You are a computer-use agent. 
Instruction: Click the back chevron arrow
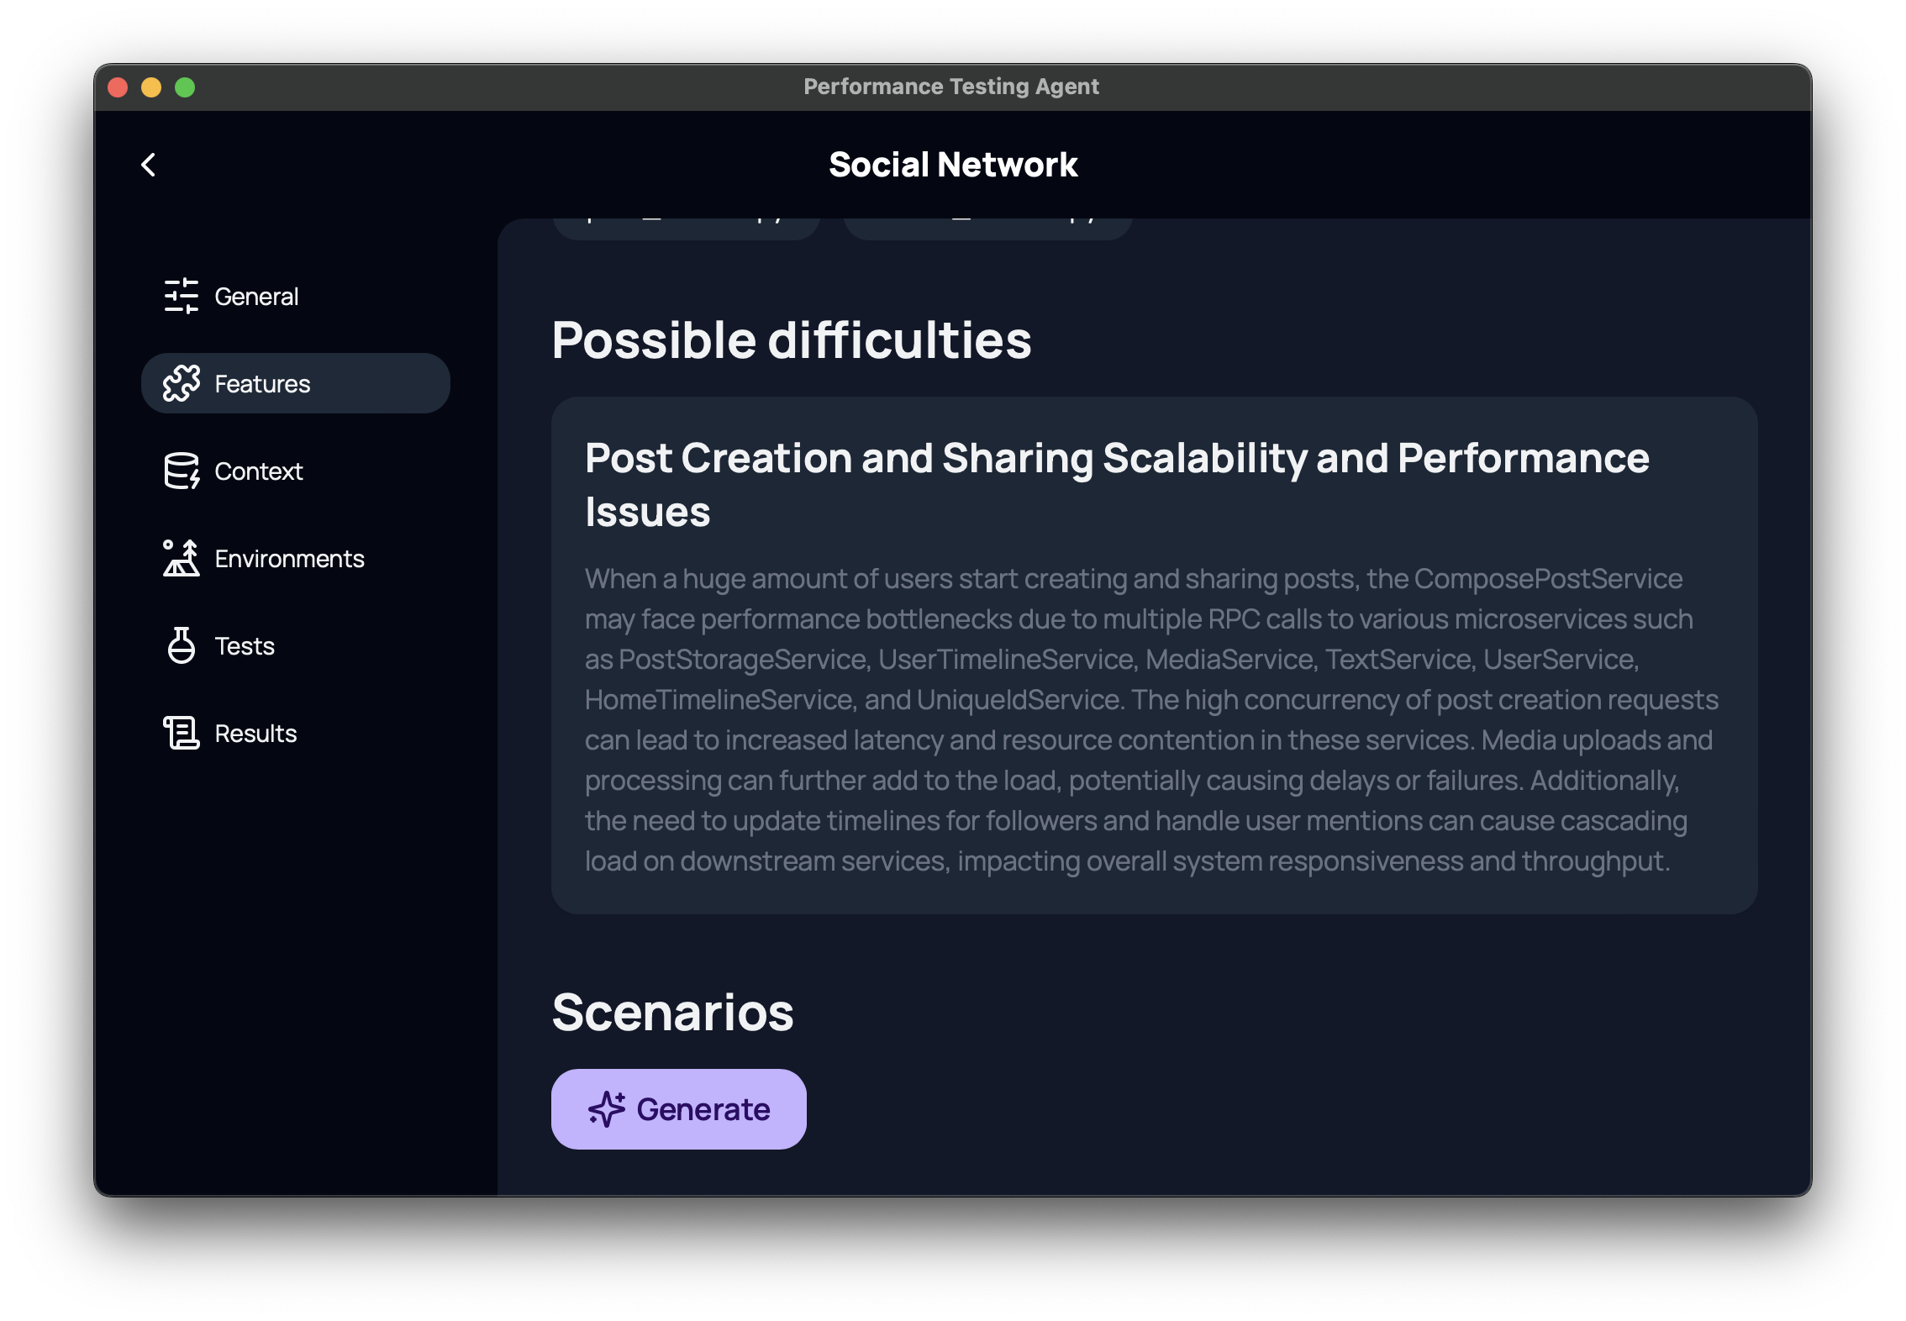coord(150,165)
